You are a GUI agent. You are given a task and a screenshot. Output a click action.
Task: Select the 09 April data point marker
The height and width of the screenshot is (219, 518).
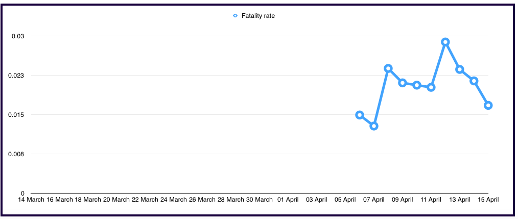tap(403, 83)
